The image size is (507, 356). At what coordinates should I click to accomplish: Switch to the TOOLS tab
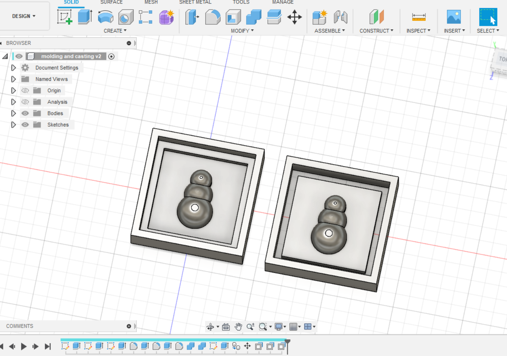(x=241, y=2)
